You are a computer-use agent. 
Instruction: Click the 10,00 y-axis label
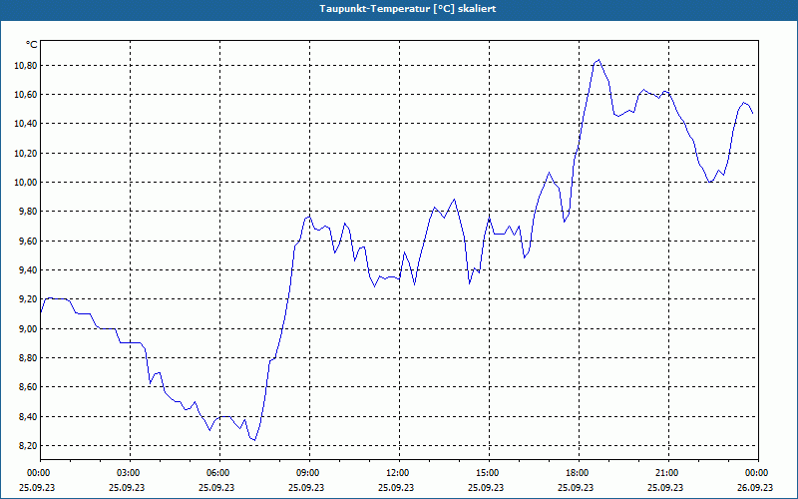pos(27,183)
